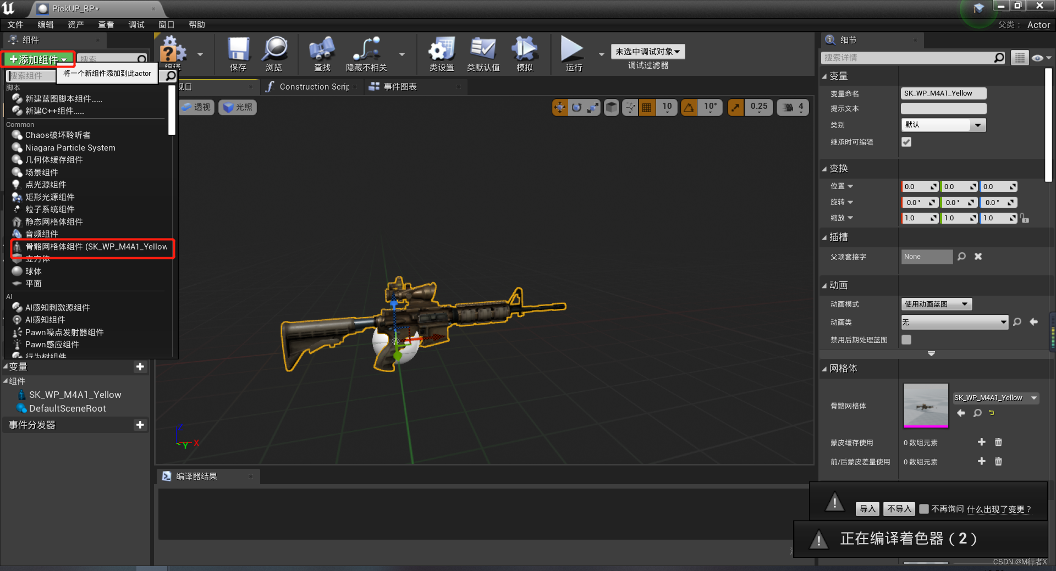1056x571 pixels.
Task: Click the Find (查找) binoculars icon
Action: [x=322, y=54]
